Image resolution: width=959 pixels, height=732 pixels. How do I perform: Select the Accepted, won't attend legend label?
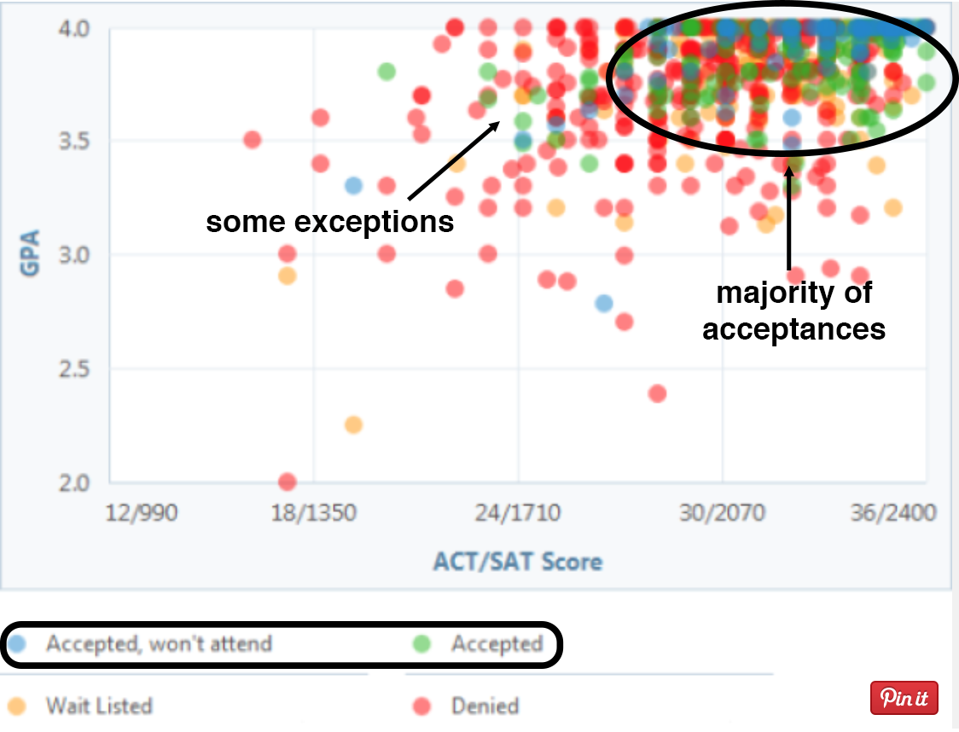coord(159,644)
